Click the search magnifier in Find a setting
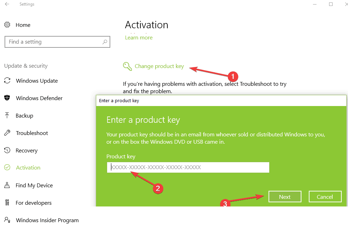The width and height of the screenshot is (348, 226). click(x=105, y=42)
